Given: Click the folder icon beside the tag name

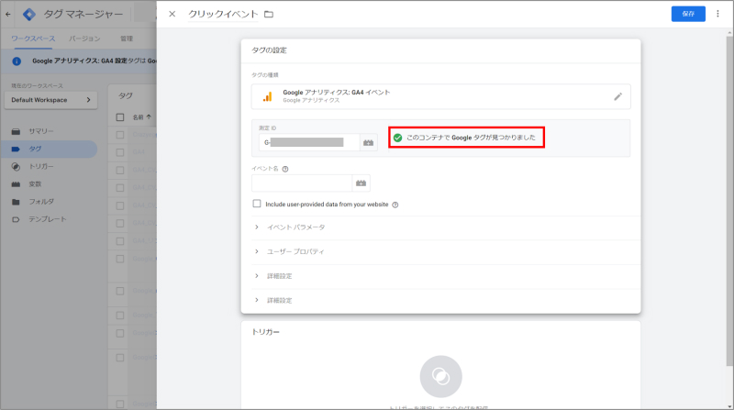Looking at the screenshot, I should coord(269,14).
